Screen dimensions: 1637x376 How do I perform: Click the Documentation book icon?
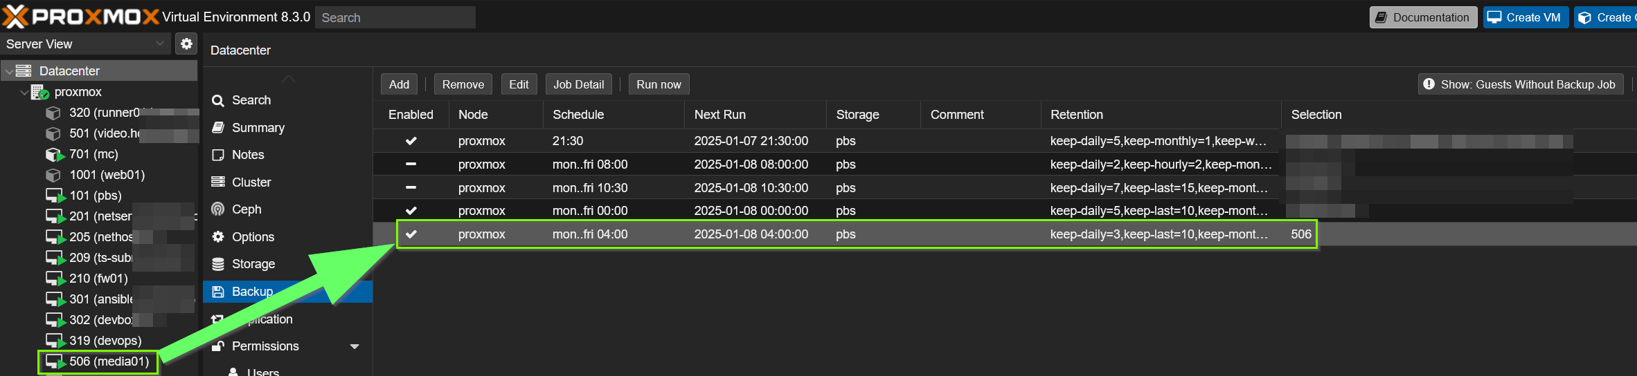pyautogui.click(x=1381, y=17)
